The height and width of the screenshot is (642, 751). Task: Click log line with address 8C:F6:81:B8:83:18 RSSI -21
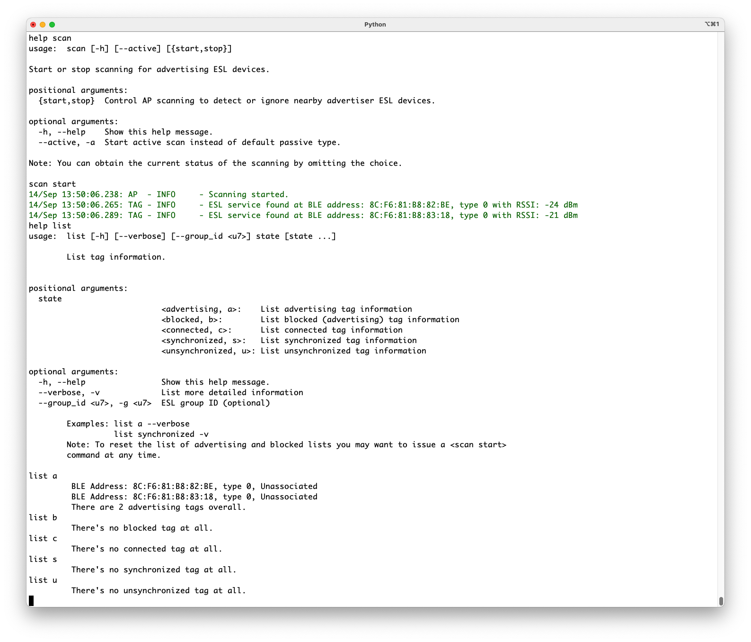[303, 215]
